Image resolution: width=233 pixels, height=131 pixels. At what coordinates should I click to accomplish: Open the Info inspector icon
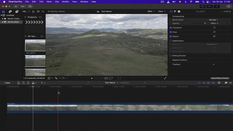coord(179,11)
